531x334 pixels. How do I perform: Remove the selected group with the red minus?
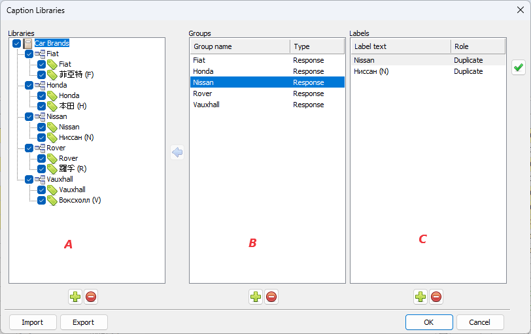pyautogui.click(x=271, y=297)
